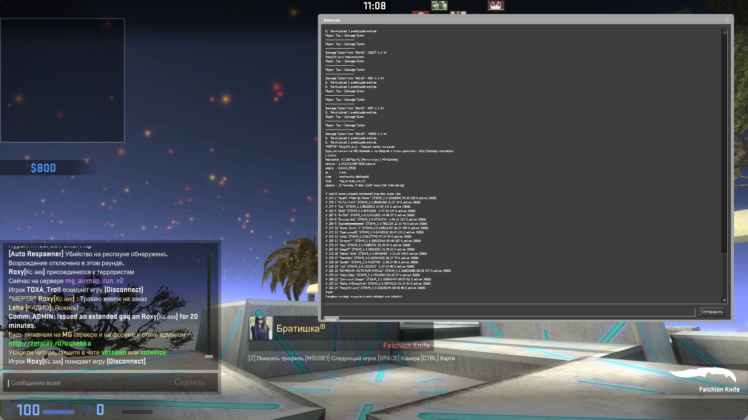Screen dimensions: 748x420
Task: Click Братишка's profile avatar picture
Action: (261, 328)
